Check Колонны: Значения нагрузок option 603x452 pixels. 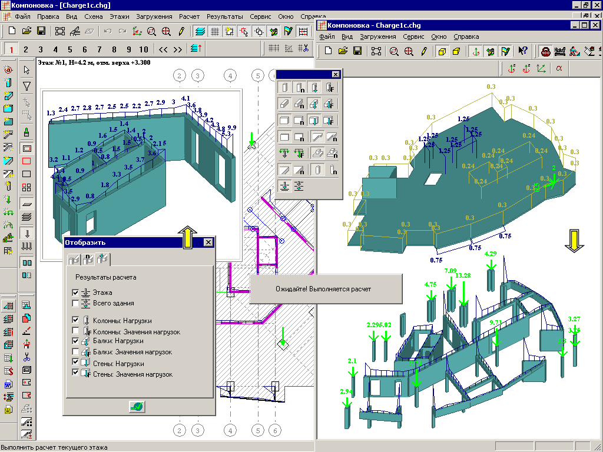[75, 331]
